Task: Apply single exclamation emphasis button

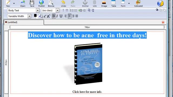Action: coord(63,10)
